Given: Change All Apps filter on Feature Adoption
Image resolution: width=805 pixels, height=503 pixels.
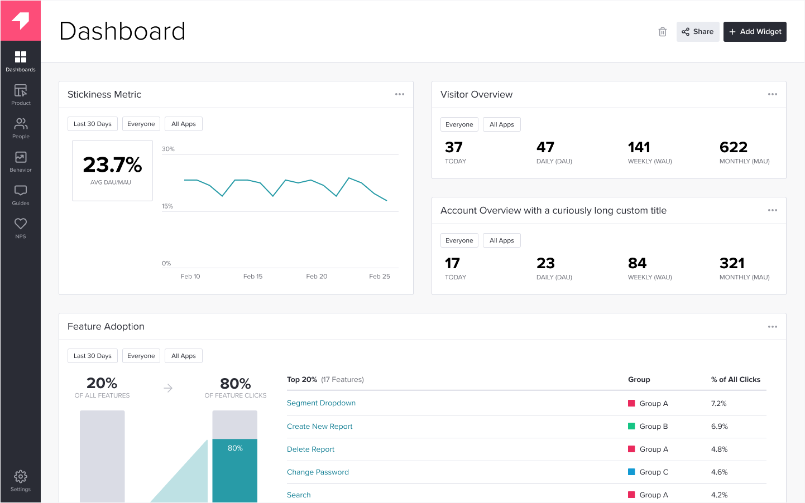Looking at the screenshot, I should 183,355.
